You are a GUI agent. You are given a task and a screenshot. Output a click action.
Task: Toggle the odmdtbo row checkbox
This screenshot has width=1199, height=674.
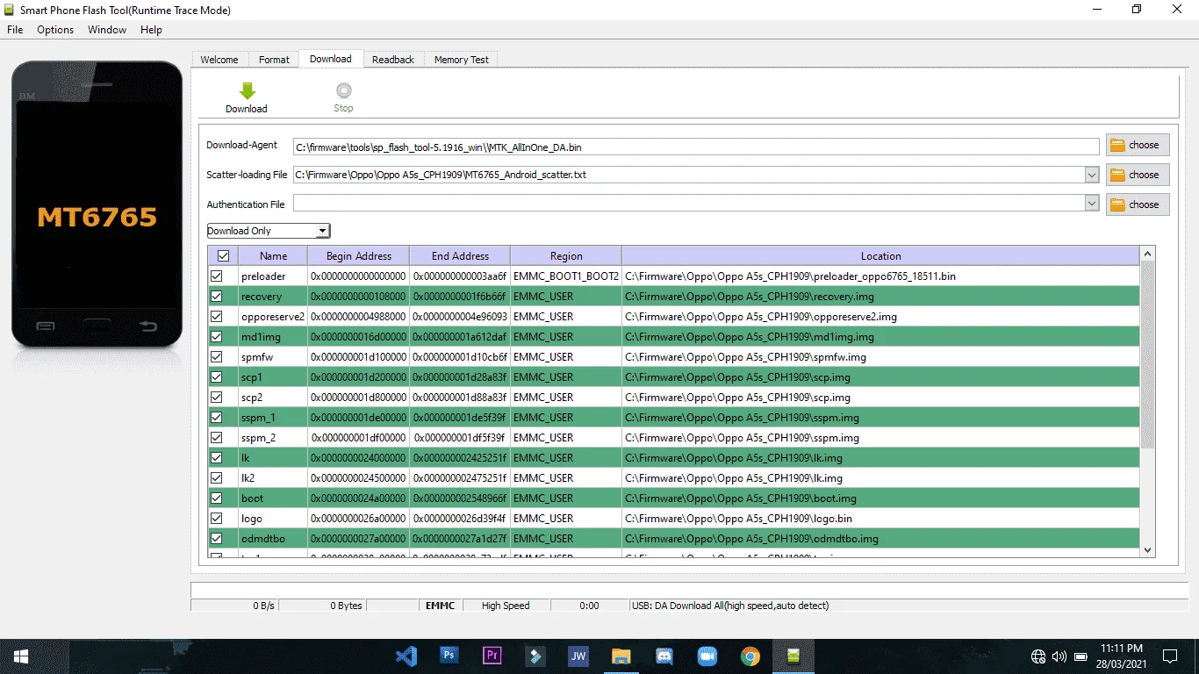(216, 539)
